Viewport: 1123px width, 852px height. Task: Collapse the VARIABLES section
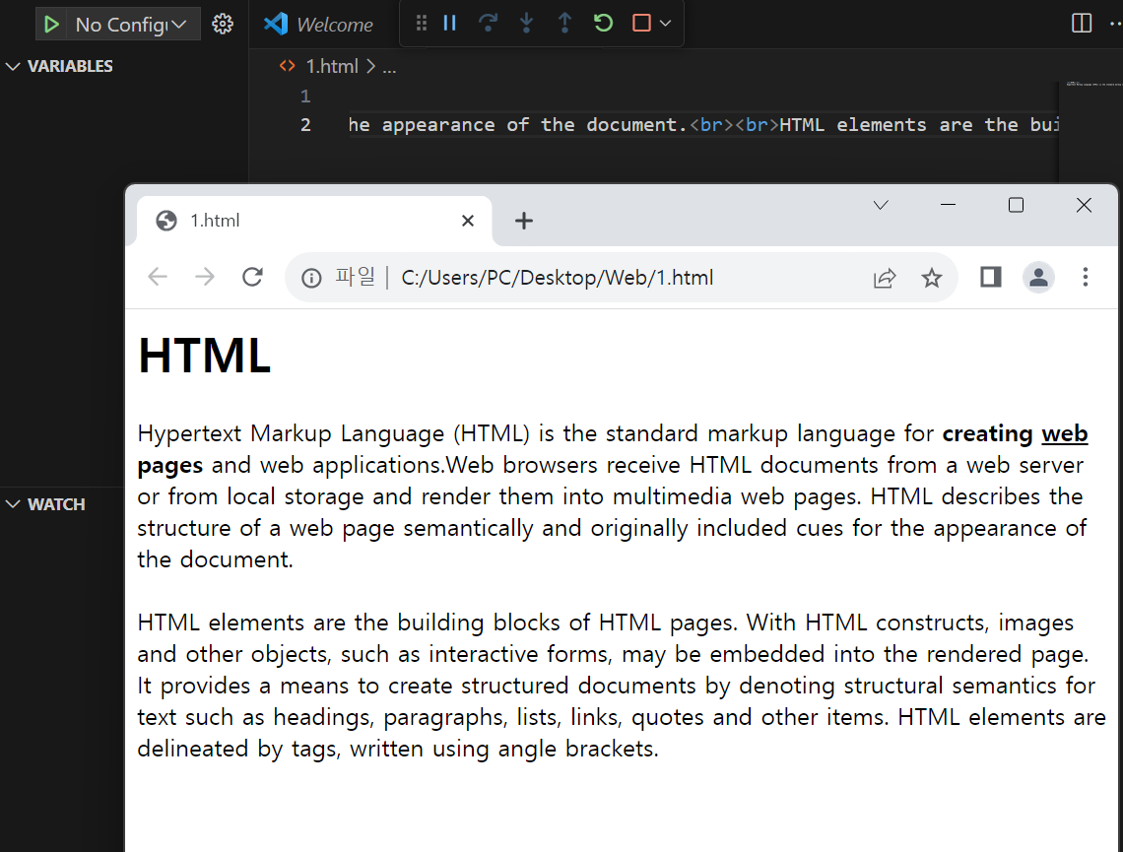click(x=13, y=66)
